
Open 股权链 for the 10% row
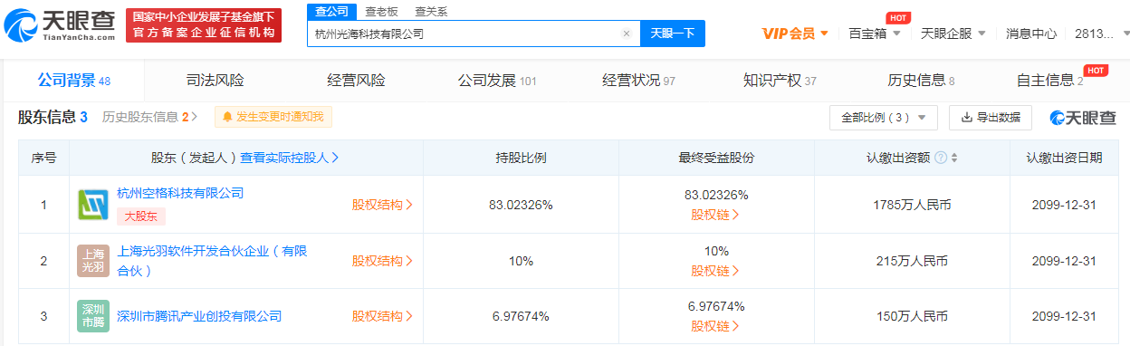tap(715, 271)
